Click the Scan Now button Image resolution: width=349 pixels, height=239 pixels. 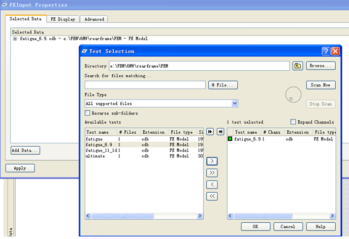pyautogui.click(x=321, y=85)
